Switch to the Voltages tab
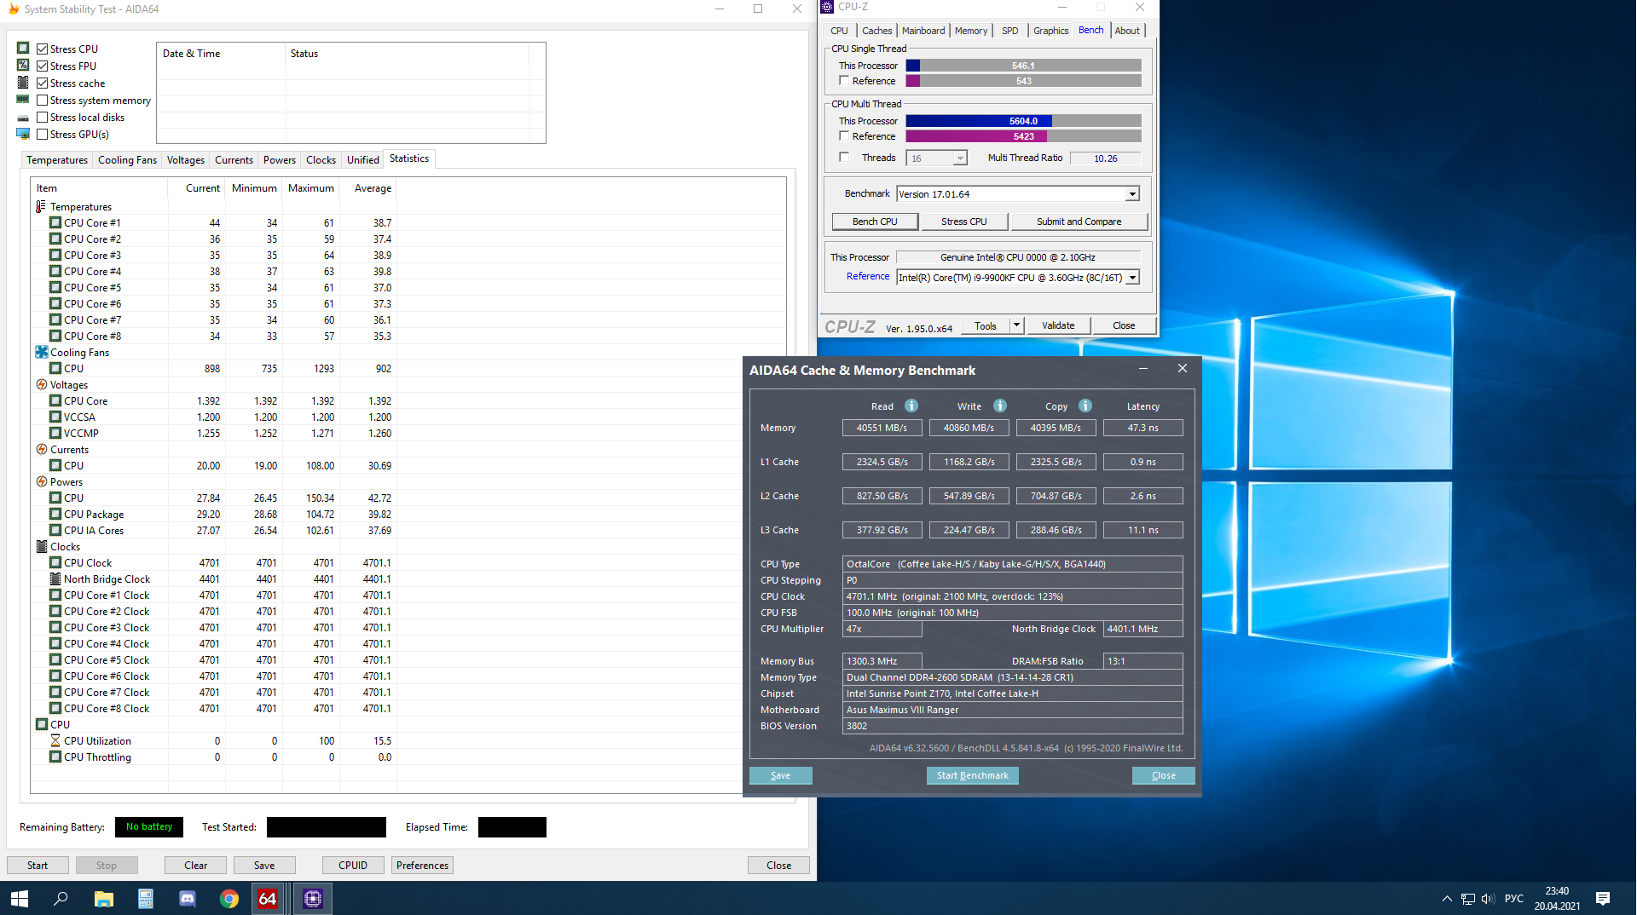The height and width of the screenshot is (915, 1637). [185, 159]
